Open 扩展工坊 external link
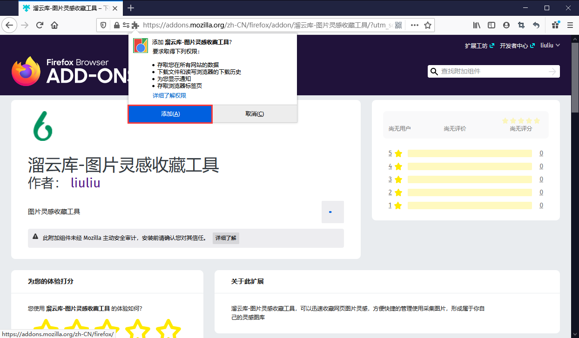Screen dimensions: 579x338 click(479, 46)
